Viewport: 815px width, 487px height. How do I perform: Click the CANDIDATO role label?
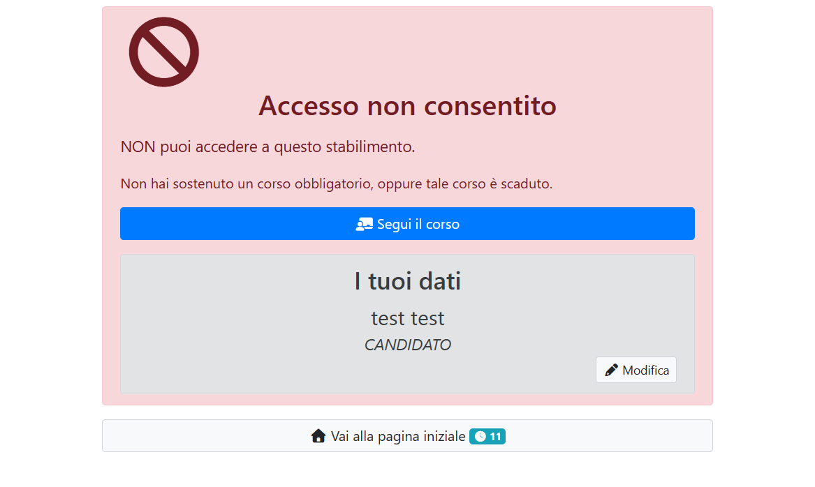(407, 344)
